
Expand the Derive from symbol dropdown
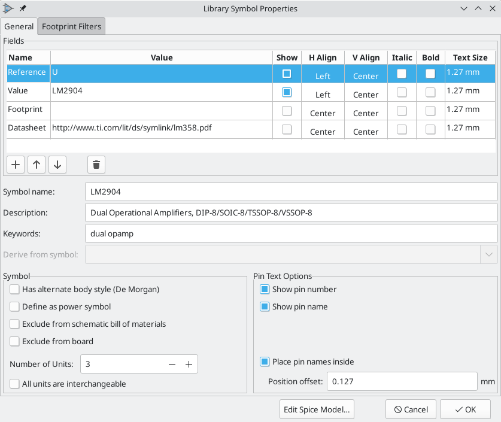489,254
